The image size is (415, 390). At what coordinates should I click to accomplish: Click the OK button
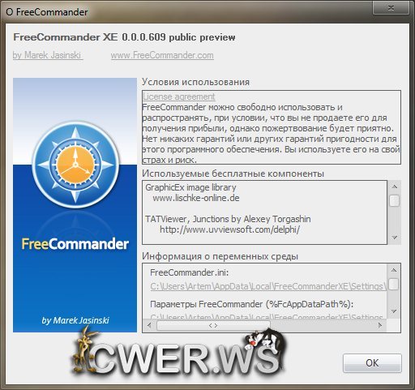[372, 363]
